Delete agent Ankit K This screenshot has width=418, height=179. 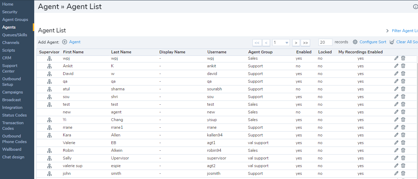click(x=403, y=66)
